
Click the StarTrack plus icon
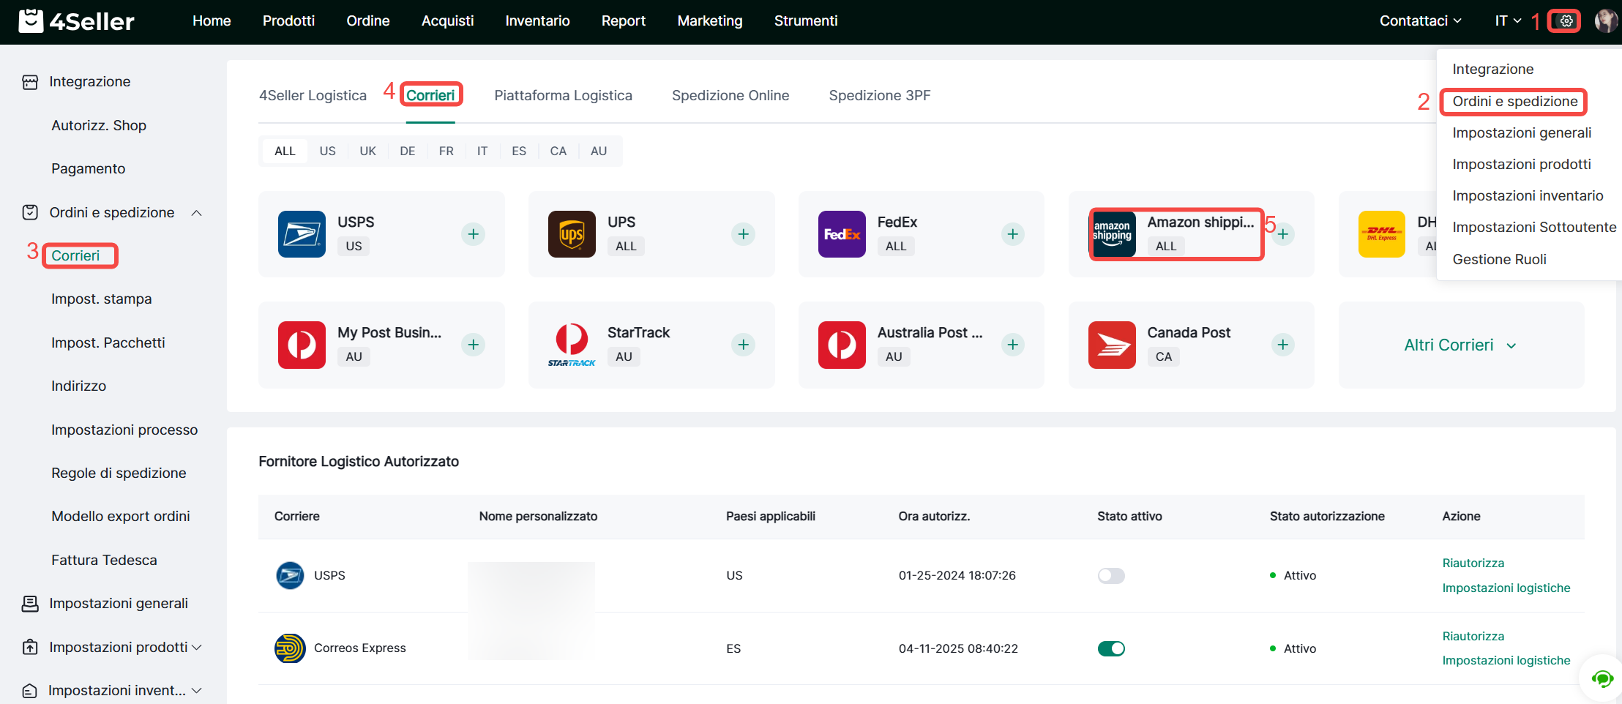pyautogui.click(x=743, y=345)
